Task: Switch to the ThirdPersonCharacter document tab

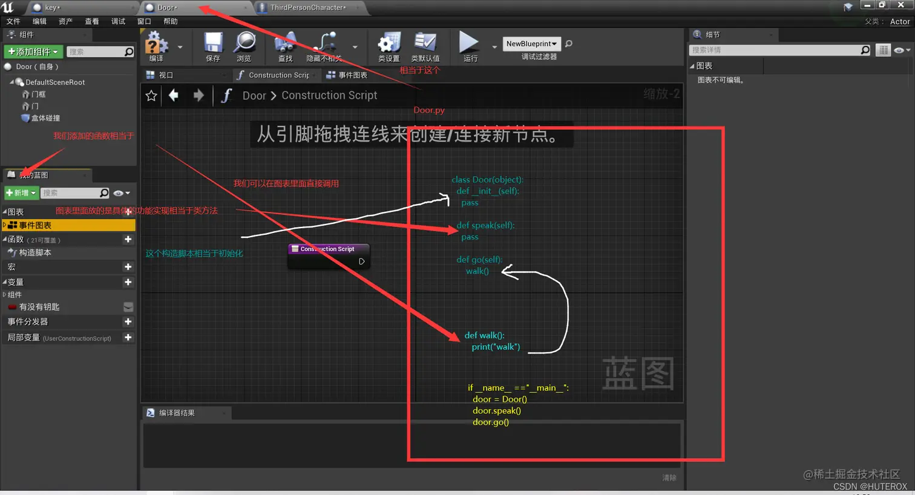Action: pos(309,7)
